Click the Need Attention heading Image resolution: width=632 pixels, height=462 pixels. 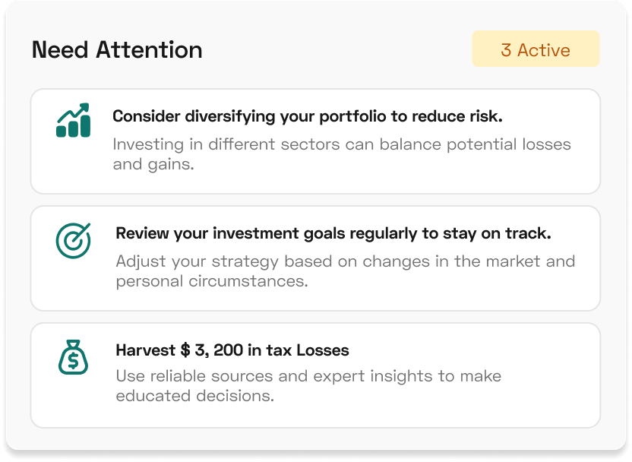pyautogui.click(x=117, y=50)
